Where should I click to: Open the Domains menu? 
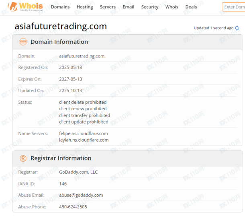click(x=60, y=7)
